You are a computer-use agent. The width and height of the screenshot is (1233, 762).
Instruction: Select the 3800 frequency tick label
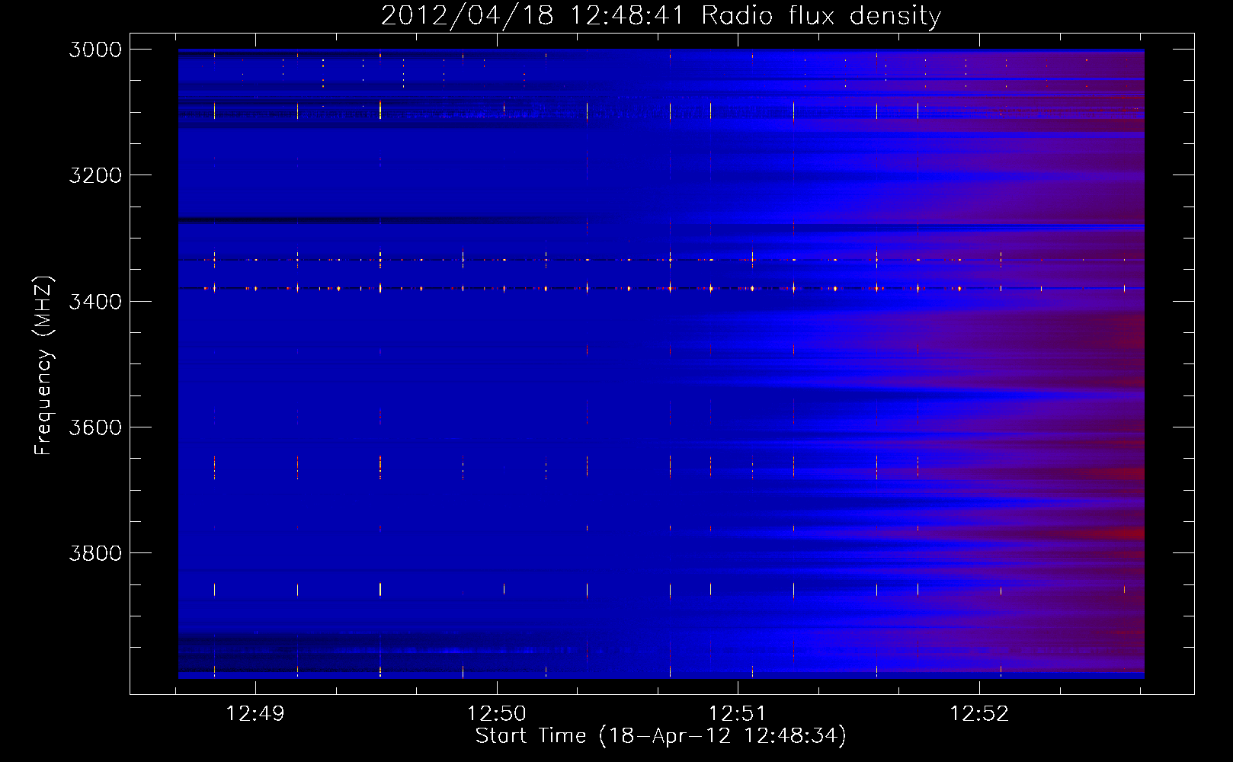point(95,553)
